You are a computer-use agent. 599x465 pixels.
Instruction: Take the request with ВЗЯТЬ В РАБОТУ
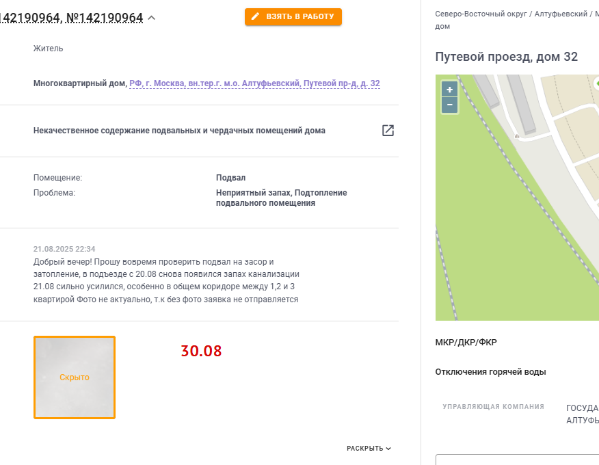coord(293,17)
